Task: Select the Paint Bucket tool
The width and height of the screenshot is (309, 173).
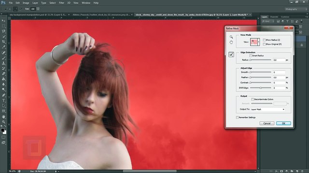Action: 3,79
